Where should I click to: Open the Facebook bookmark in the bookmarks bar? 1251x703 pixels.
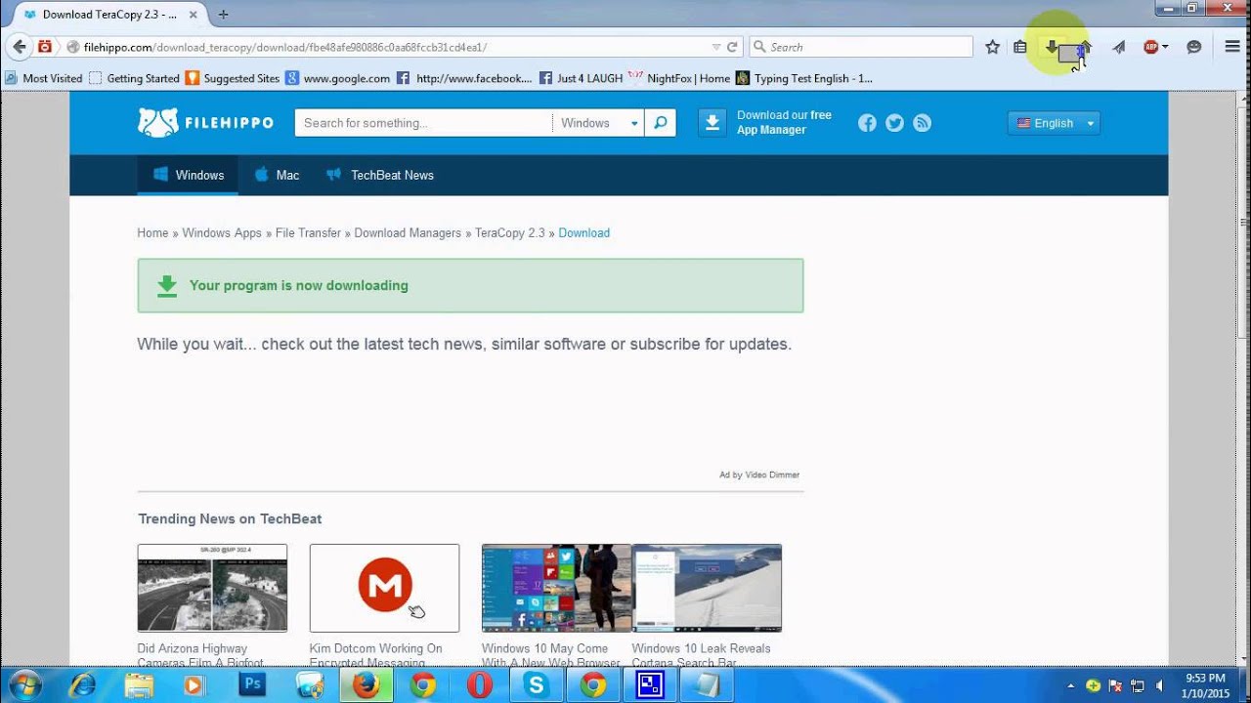(464, 78)
